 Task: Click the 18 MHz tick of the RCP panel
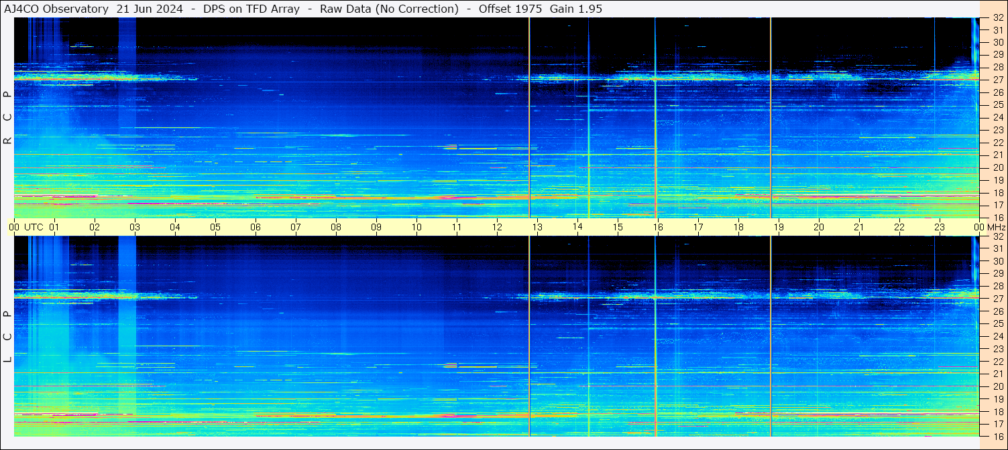pos(998,193)
